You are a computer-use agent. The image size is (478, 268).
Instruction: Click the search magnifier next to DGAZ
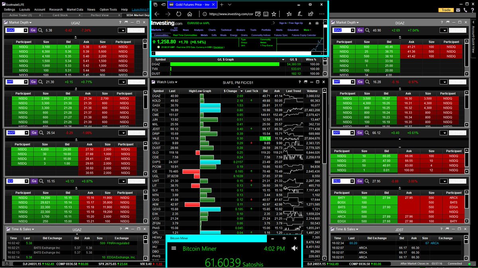[368, 30]
